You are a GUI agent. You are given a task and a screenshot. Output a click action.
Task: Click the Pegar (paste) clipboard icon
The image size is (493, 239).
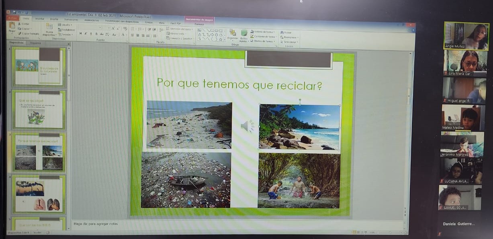12,25
